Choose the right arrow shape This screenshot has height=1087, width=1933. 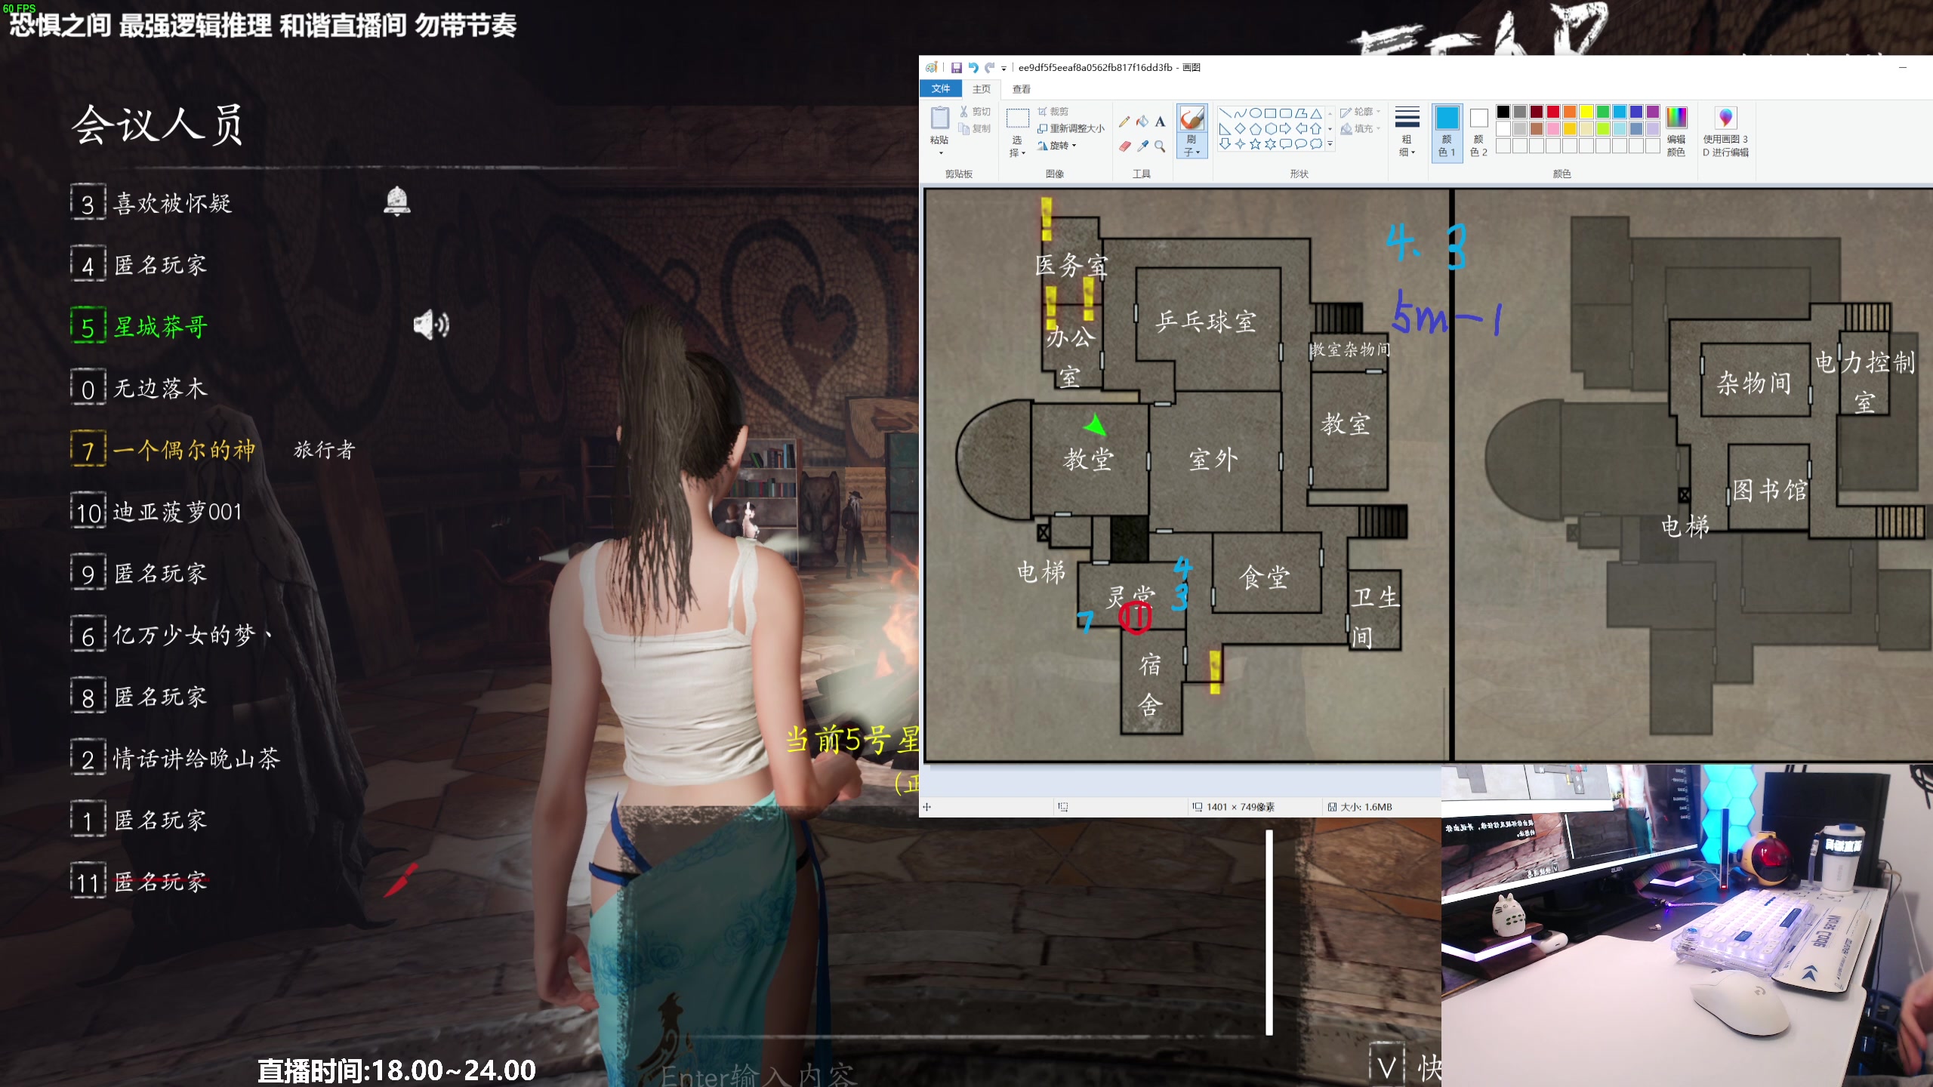pos(1285,129)
